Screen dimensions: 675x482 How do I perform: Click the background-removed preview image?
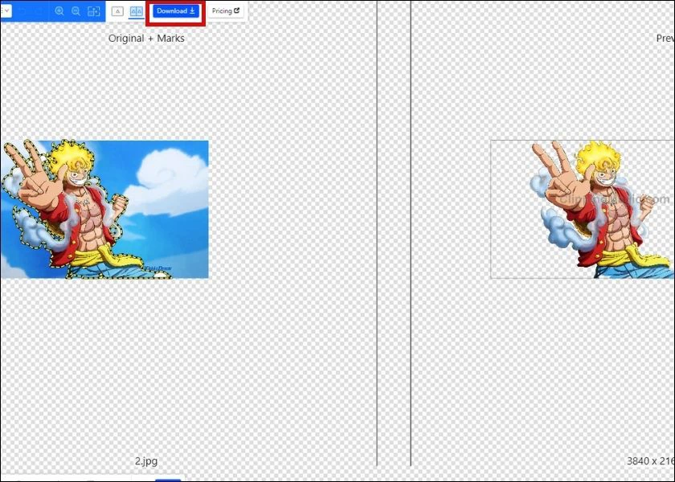point(583,209)
